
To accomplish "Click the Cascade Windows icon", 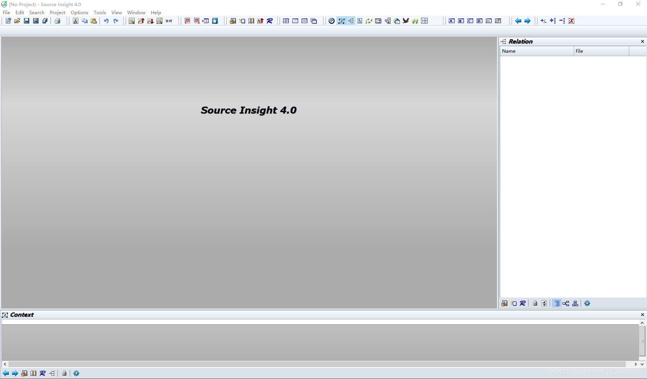I will 314,21.
